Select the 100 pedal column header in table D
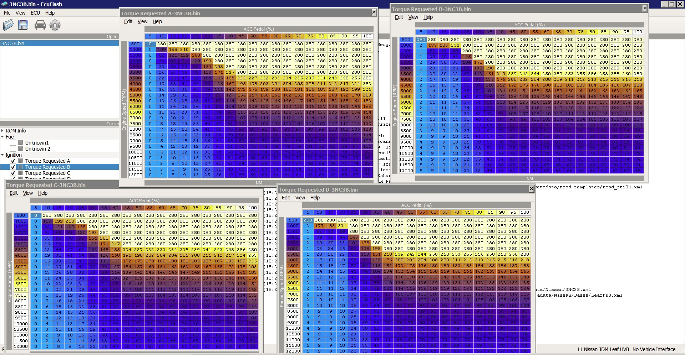The width and height of the screenshot is (685, 355). point(525,212)
